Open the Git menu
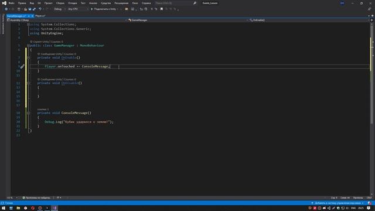375x211 pixels. (39, 3)
